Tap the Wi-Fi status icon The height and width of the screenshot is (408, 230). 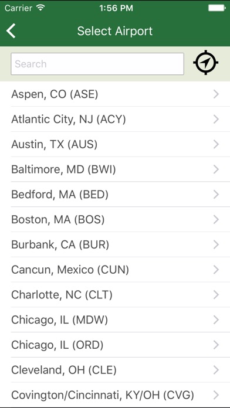click(41, 8)
